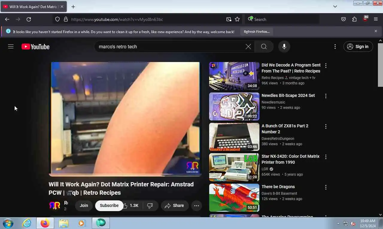Open the Pocket save icon
Image resolution: width=383 pixels, height=229 pixels.
(x=344, y=19)
